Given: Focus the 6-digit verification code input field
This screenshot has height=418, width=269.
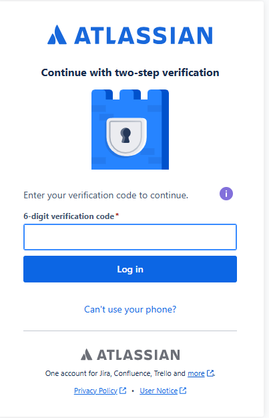Looking at the screenshot, I should [130, 237].
